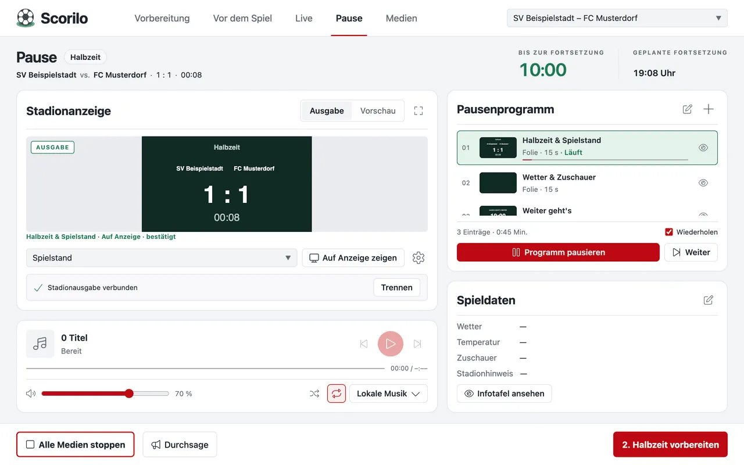The image size is (744, 465).
Task: Click the Stadionausgabe verbunden status text
Action: (x=92, y=287)
